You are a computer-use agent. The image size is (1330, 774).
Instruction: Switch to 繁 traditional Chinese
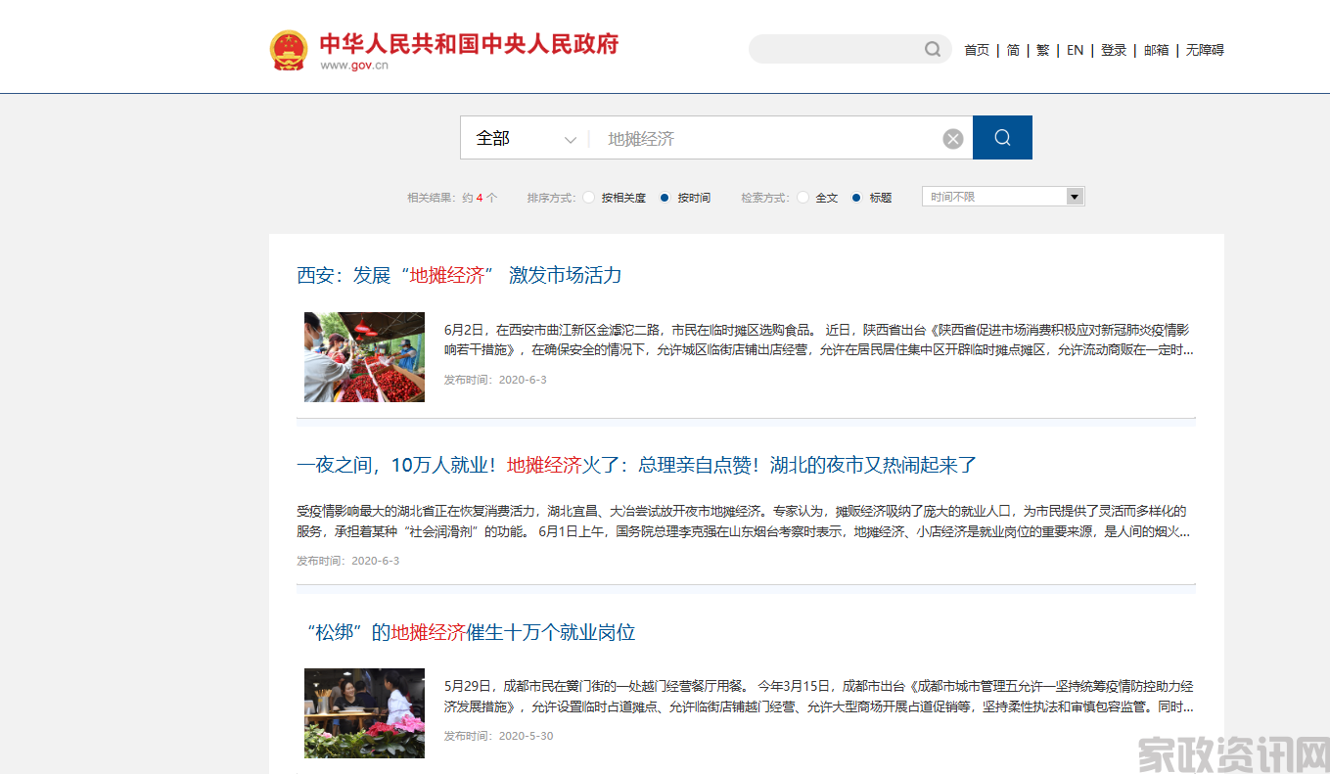1042,50
